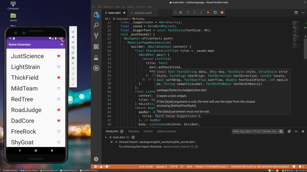
Task: Click the debug Pause button
Action: pos(181,12)
